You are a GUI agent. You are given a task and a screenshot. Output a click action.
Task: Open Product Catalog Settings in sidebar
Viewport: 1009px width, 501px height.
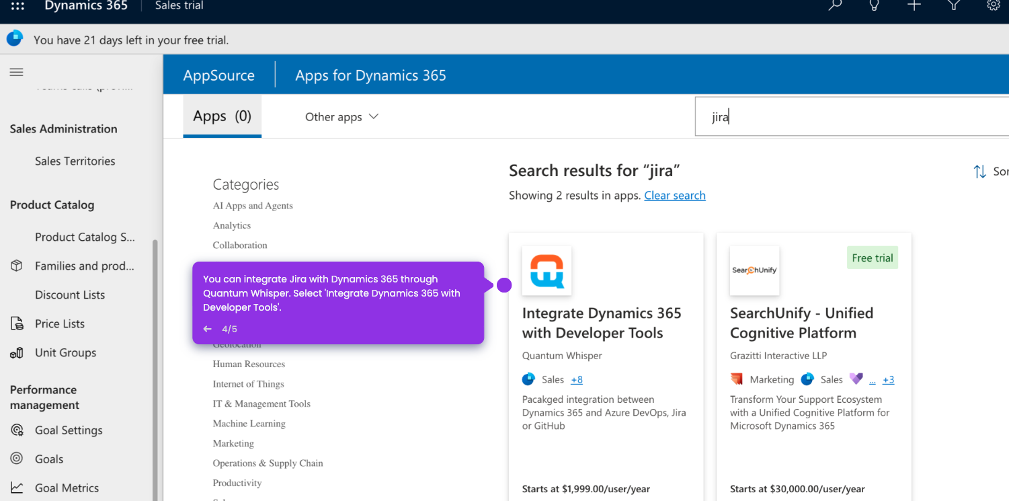pos(85,237)
